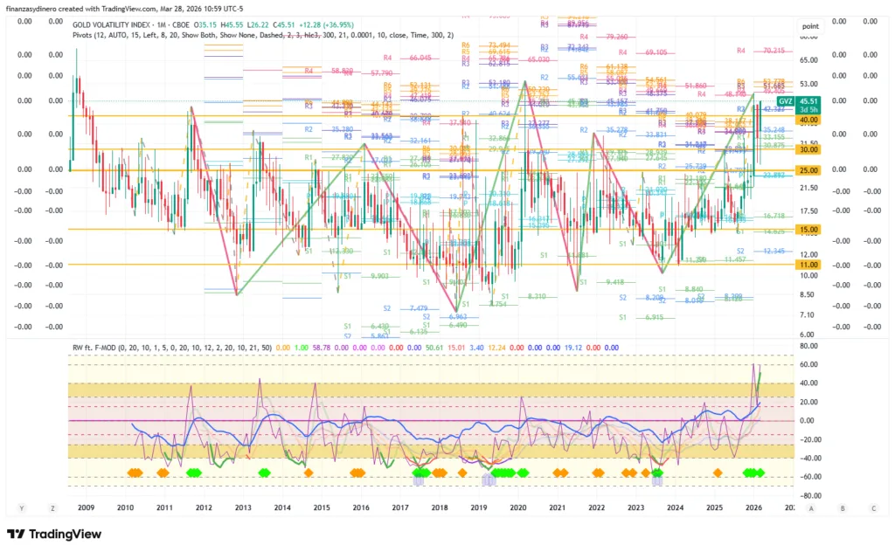
Task: Click the B scale letter at bottom right
Action: point(843,507)
